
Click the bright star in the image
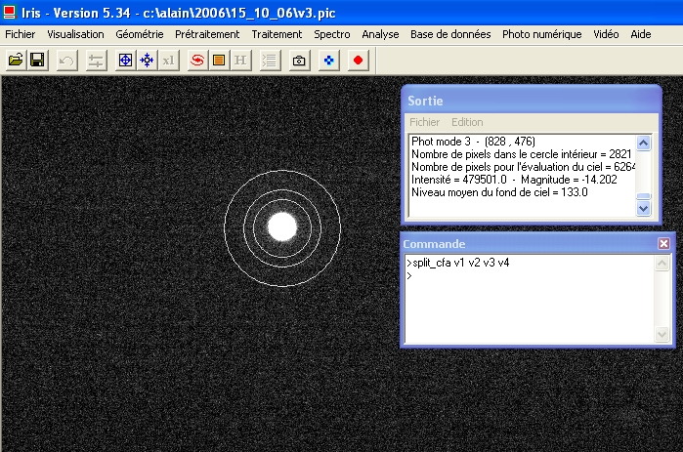tap(282, 227)
